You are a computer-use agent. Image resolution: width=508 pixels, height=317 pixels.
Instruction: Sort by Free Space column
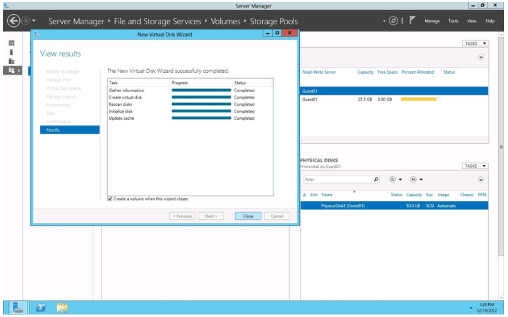pyautogui.click(x=387, y=72)
